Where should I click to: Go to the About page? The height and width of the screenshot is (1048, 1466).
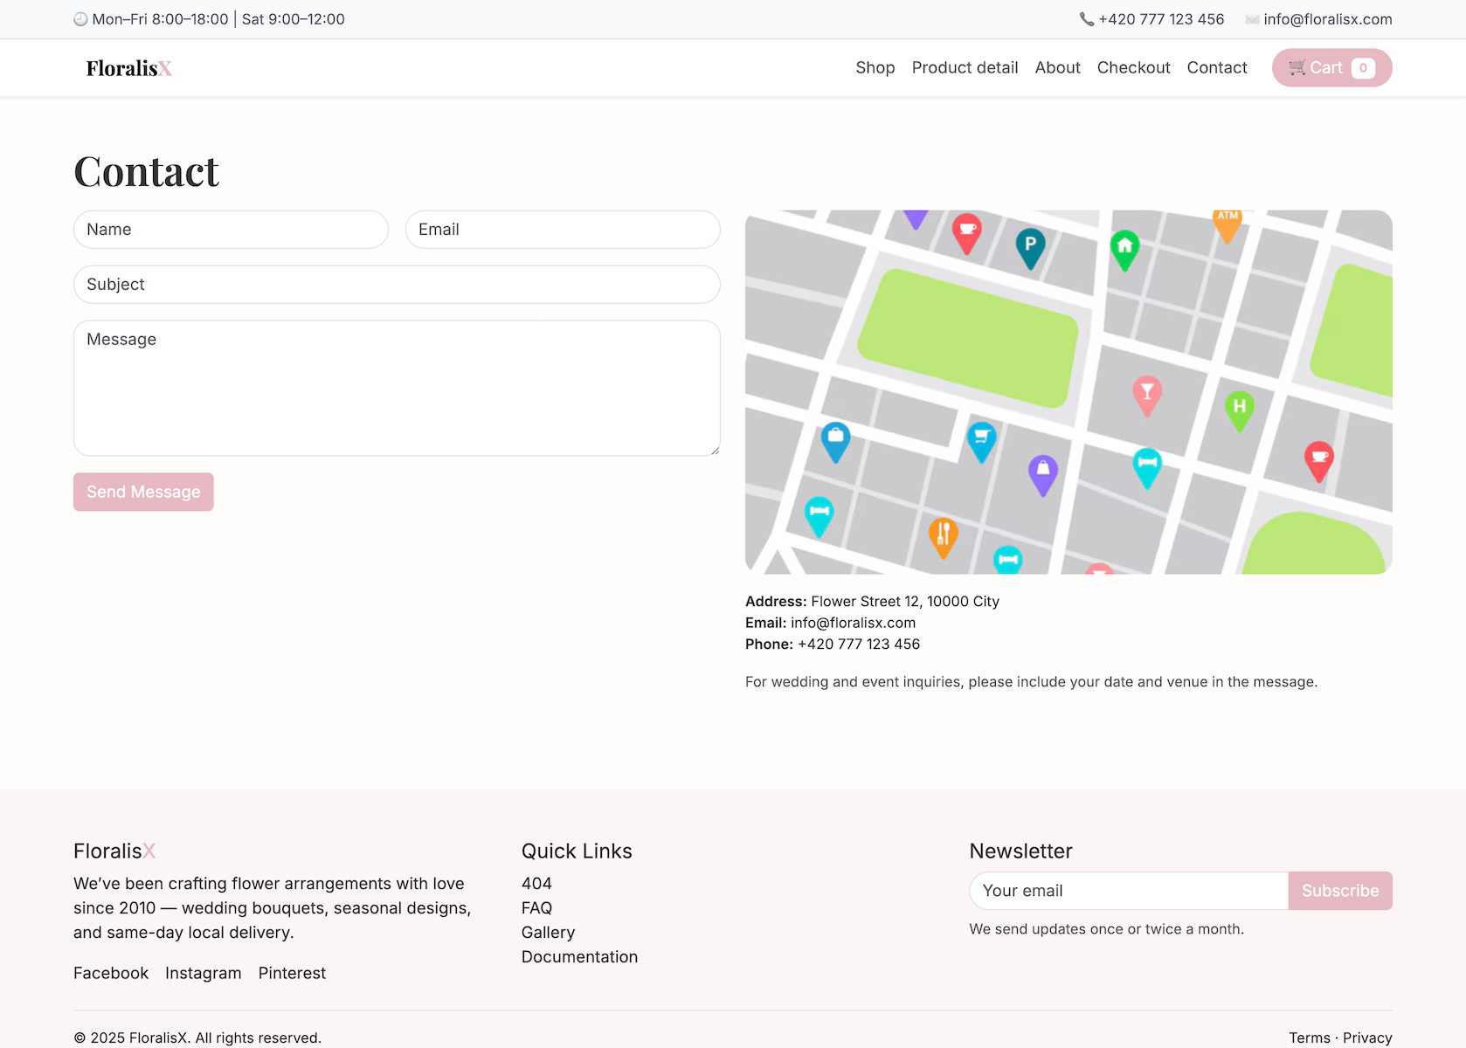pyautogui.click(x=1057, y=68)
